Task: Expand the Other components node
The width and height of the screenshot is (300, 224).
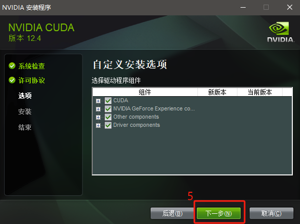Action: pos(98,117)
